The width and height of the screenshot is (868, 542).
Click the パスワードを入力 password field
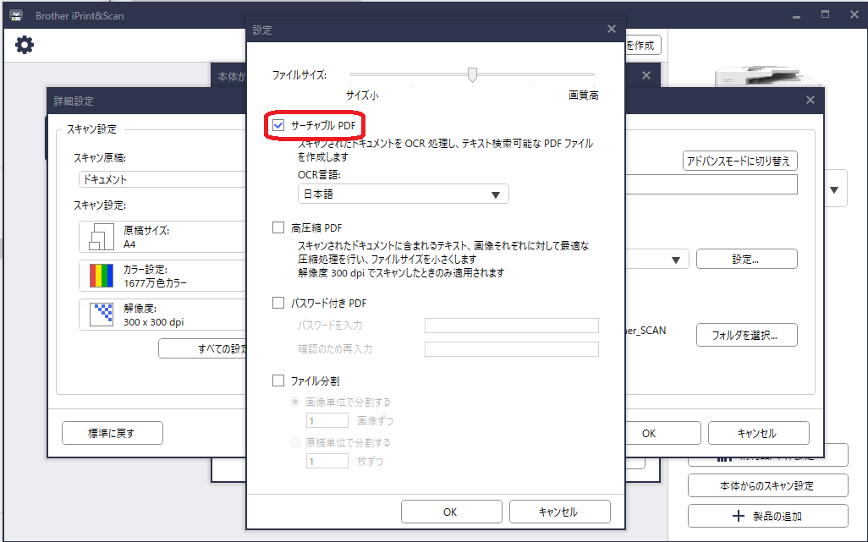point(512,326)
